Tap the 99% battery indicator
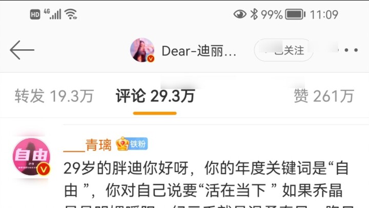This screenshot has height=208, width=369. pyautogui.click(x=283, y=14)
